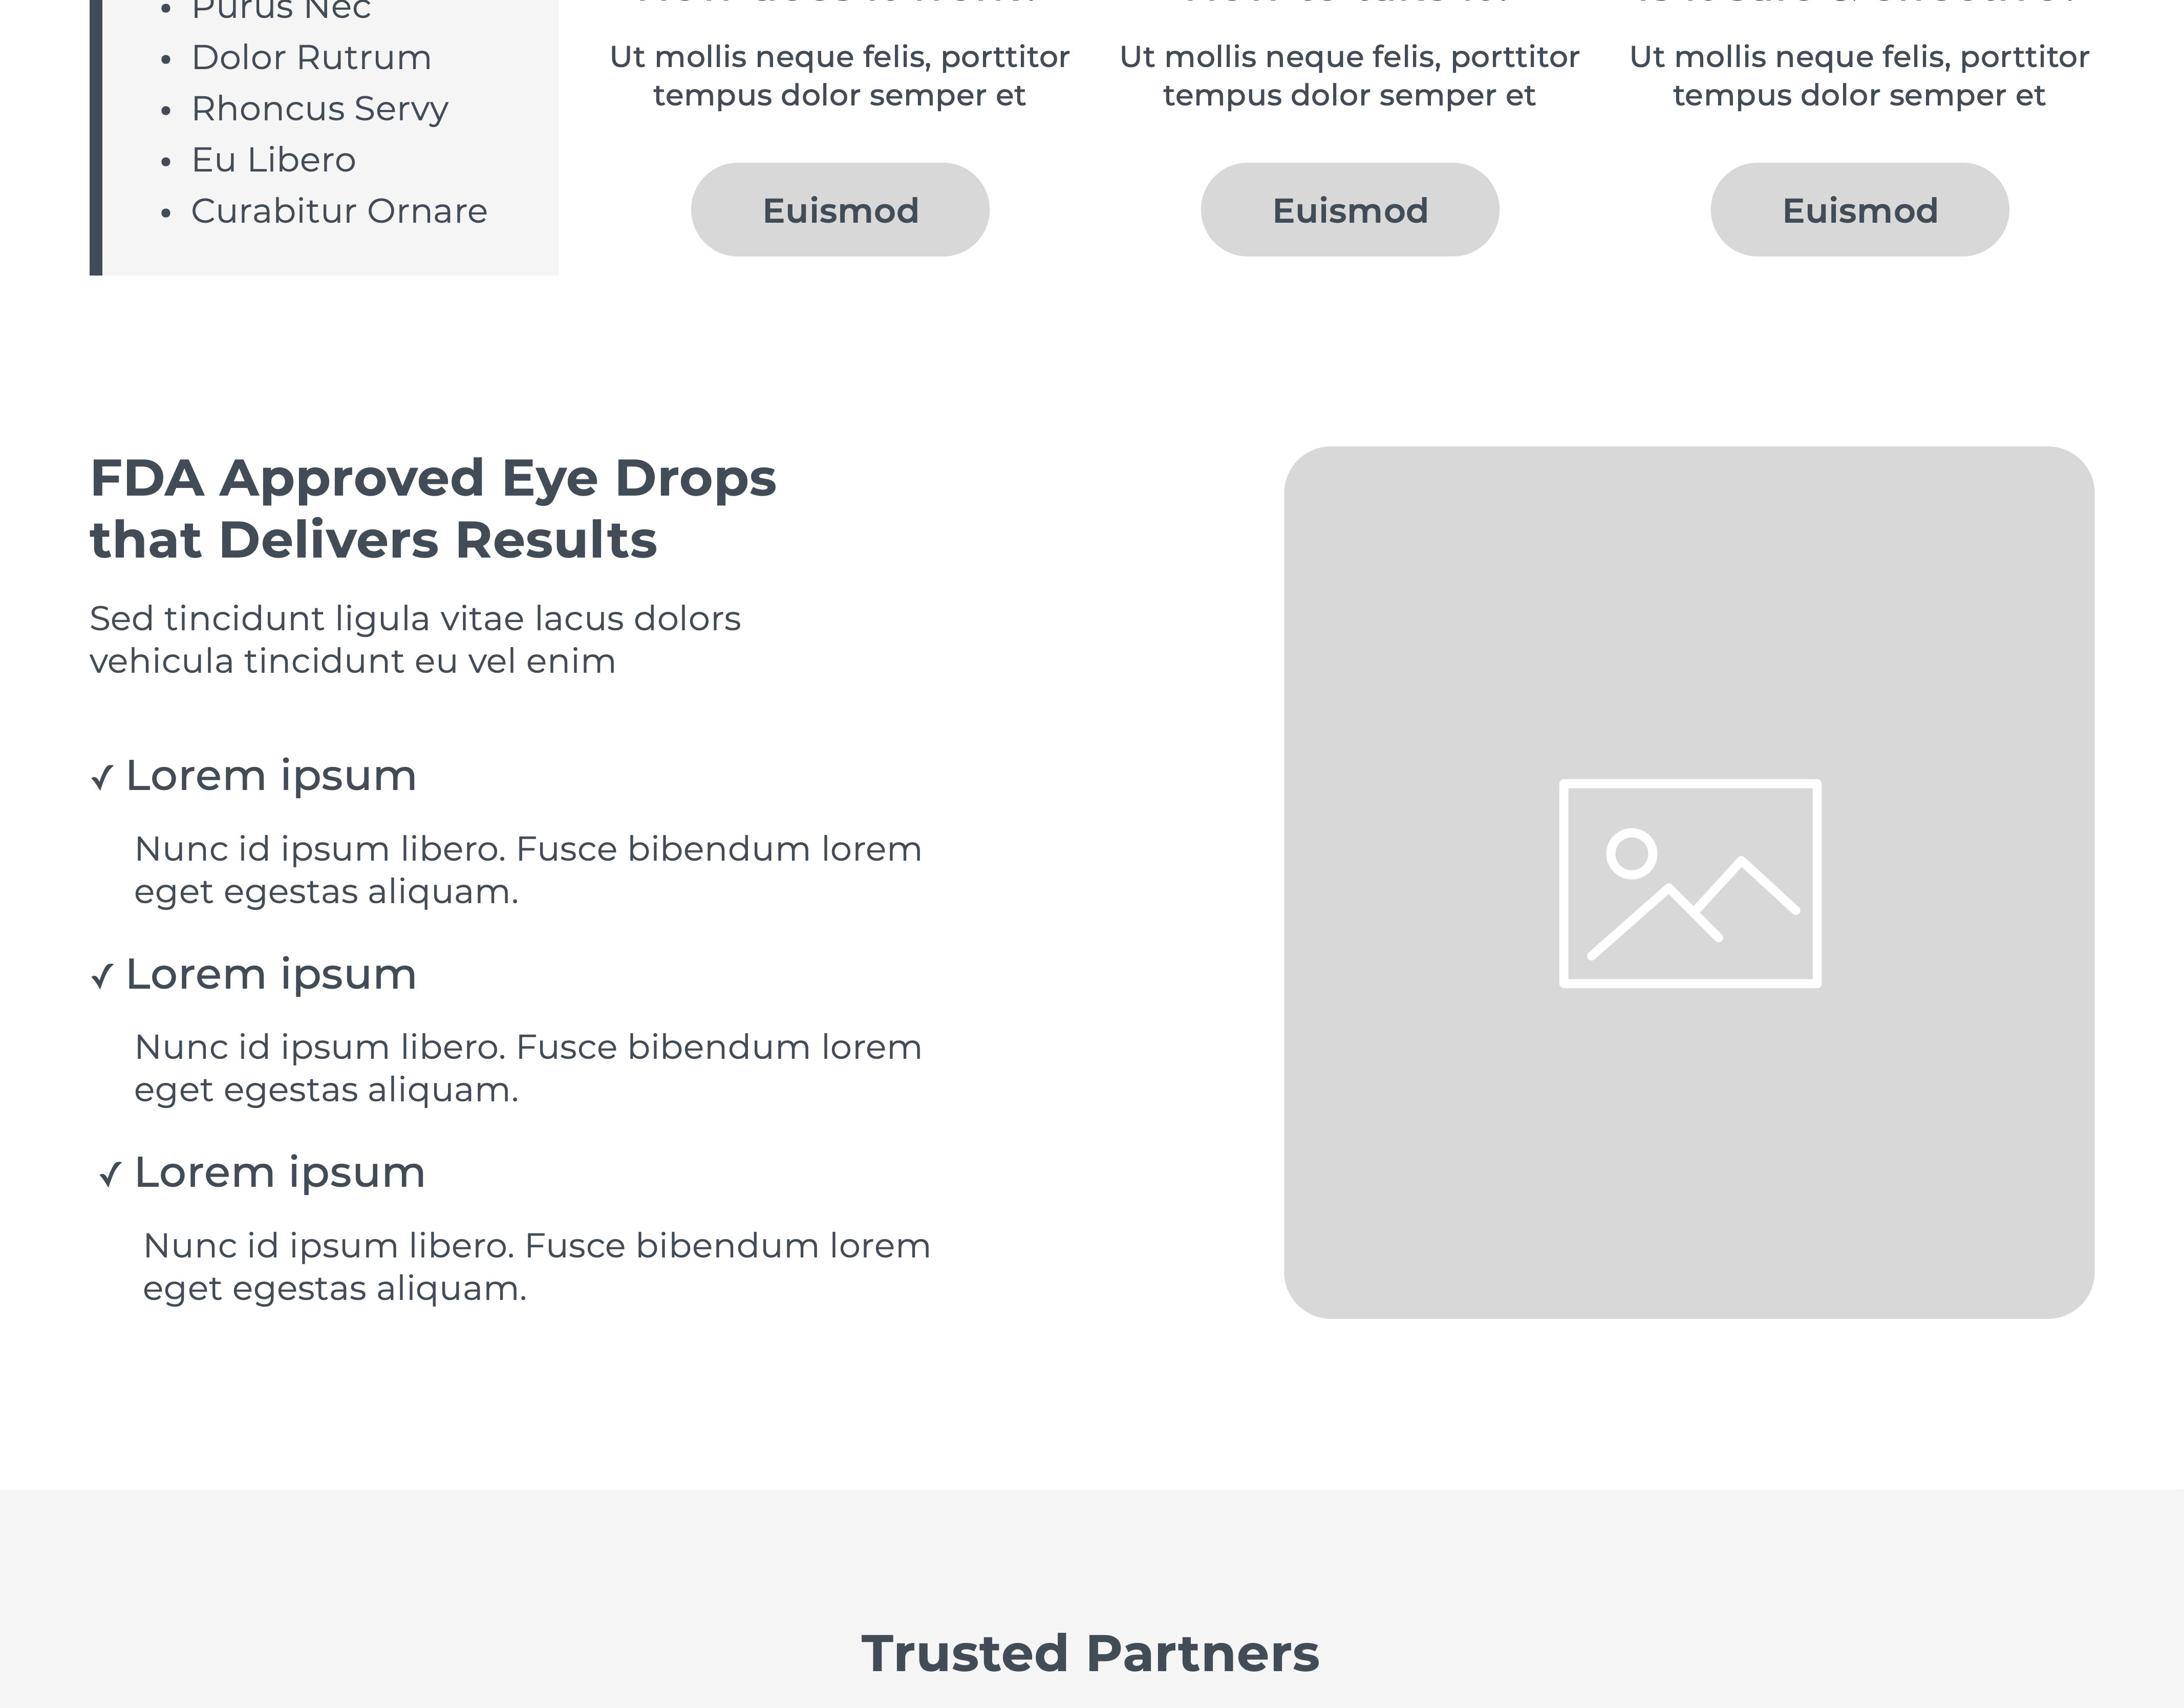Select the Dolor Rutrum list item
Screen dimensions: 2184x1708
click(x=311, y=58)
